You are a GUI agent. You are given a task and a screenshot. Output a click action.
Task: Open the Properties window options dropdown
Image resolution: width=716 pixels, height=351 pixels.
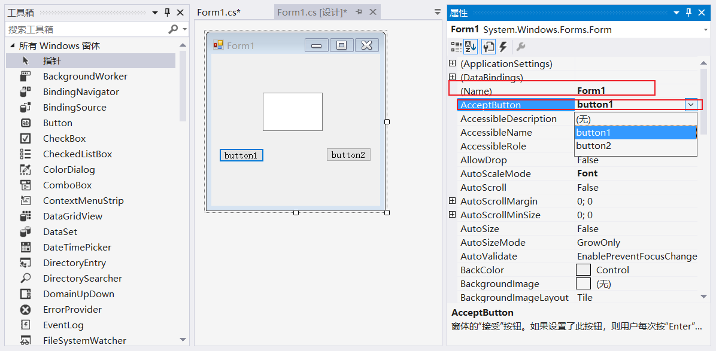pos(676,13)
